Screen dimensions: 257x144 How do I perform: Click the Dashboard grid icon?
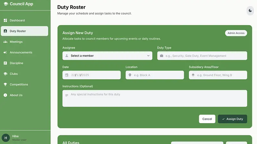pos(5,20)
